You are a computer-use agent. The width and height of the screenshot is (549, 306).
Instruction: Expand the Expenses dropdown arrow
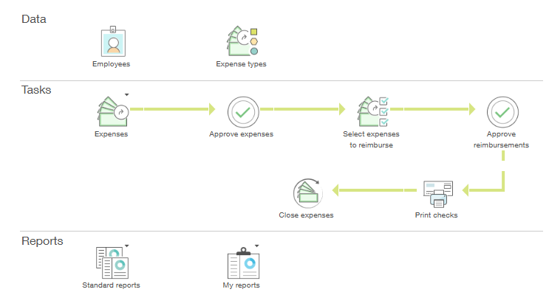click(x=127, y=94)
